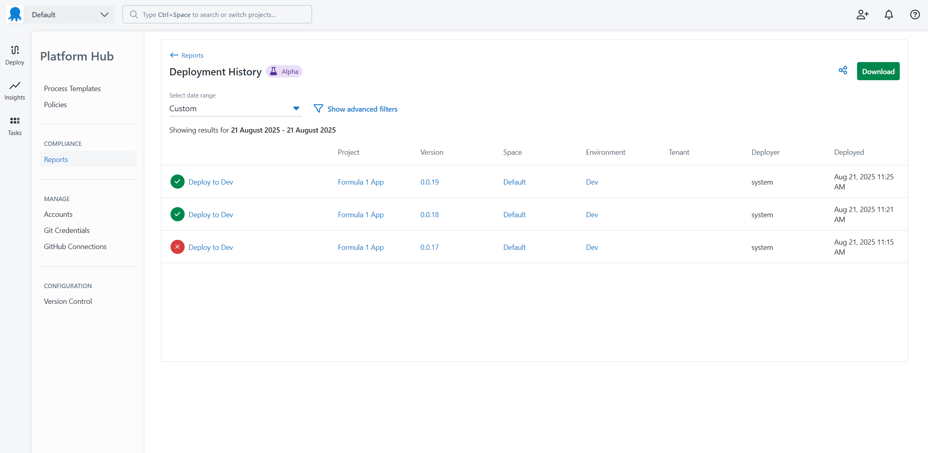928x453 pixels.
Task: Select Reports under Compliance
Action: (88, 159)
